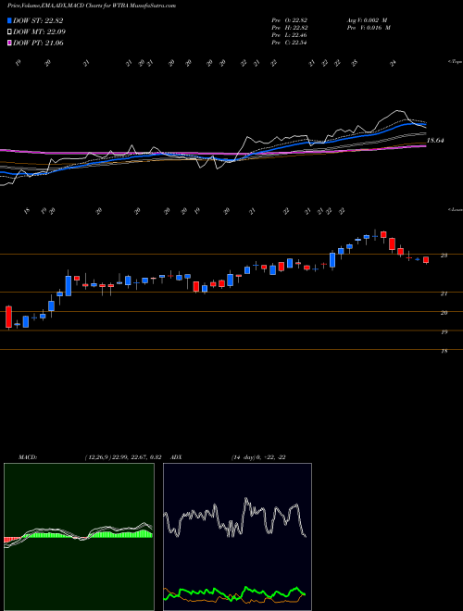
Task: Open the ADX indicator chart panel
Action: (237, 537)
